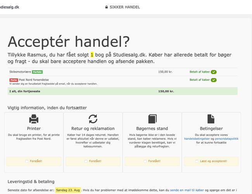252x194 pixels.
Task: Tick the Forstået checkbox under Printer
Action: [27, 161]
